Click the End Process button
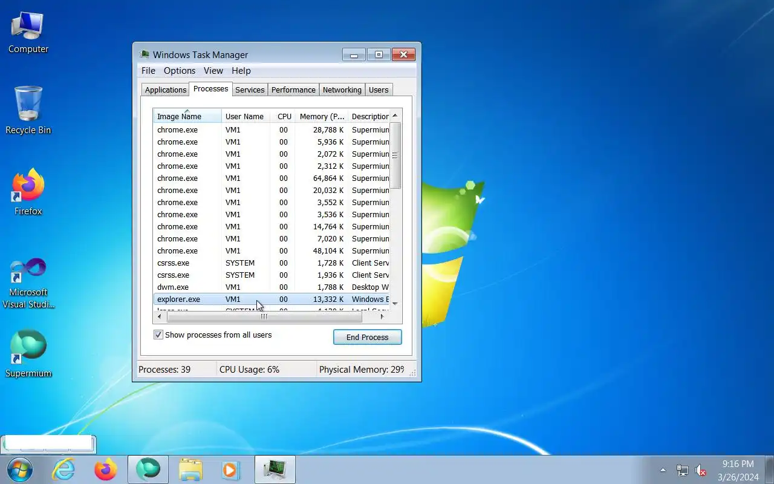Image resolution: width=774 pixels, height=484 pixels. point(367,337)
